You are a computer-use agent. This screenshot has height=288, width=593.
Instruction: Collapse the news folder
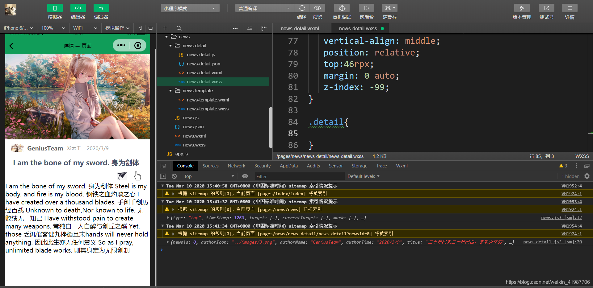tap(166, 37)
